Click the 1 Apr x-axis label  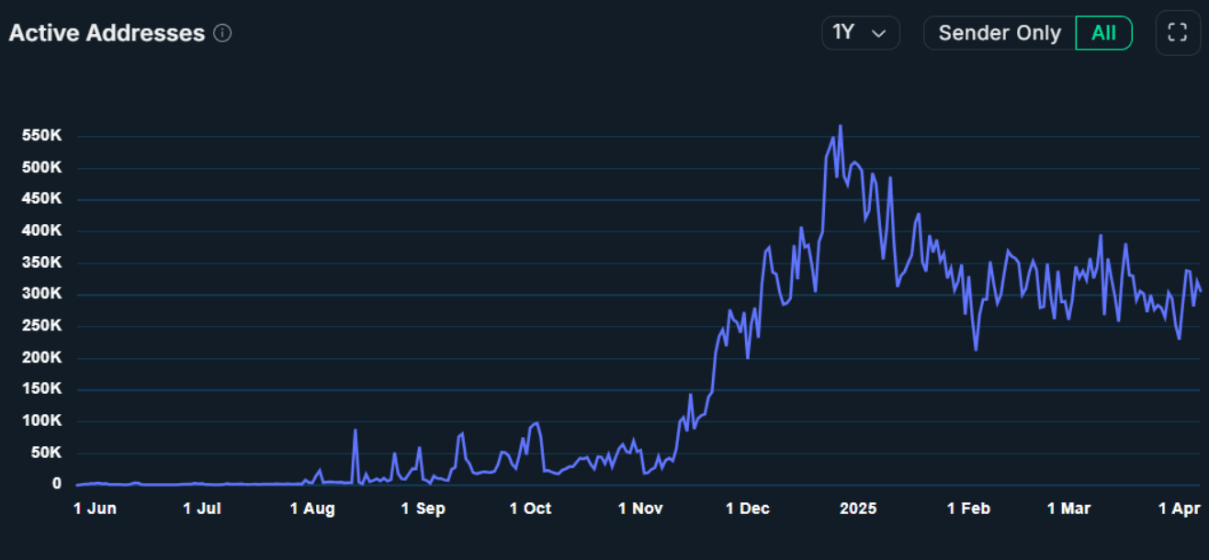[x=1179, y=509]
